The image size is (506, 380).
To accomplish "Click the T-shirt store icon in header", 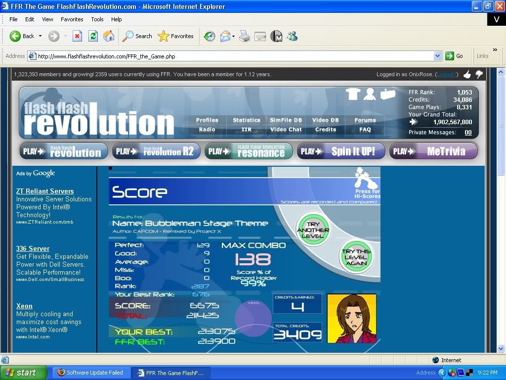I will click(x=353, y=94).
